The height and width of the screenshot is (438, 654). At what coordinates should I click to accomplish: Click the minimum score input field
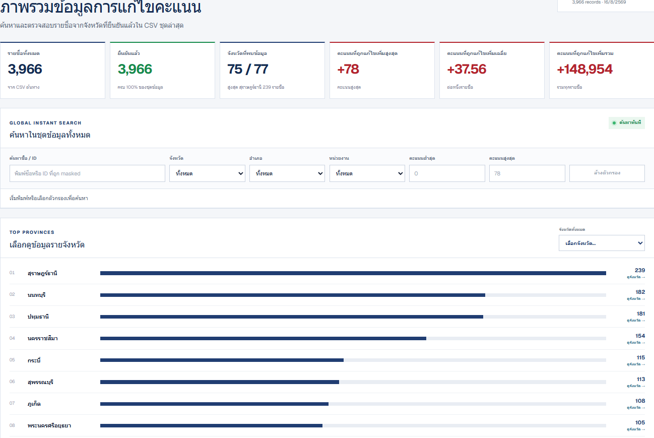[447, 173]
